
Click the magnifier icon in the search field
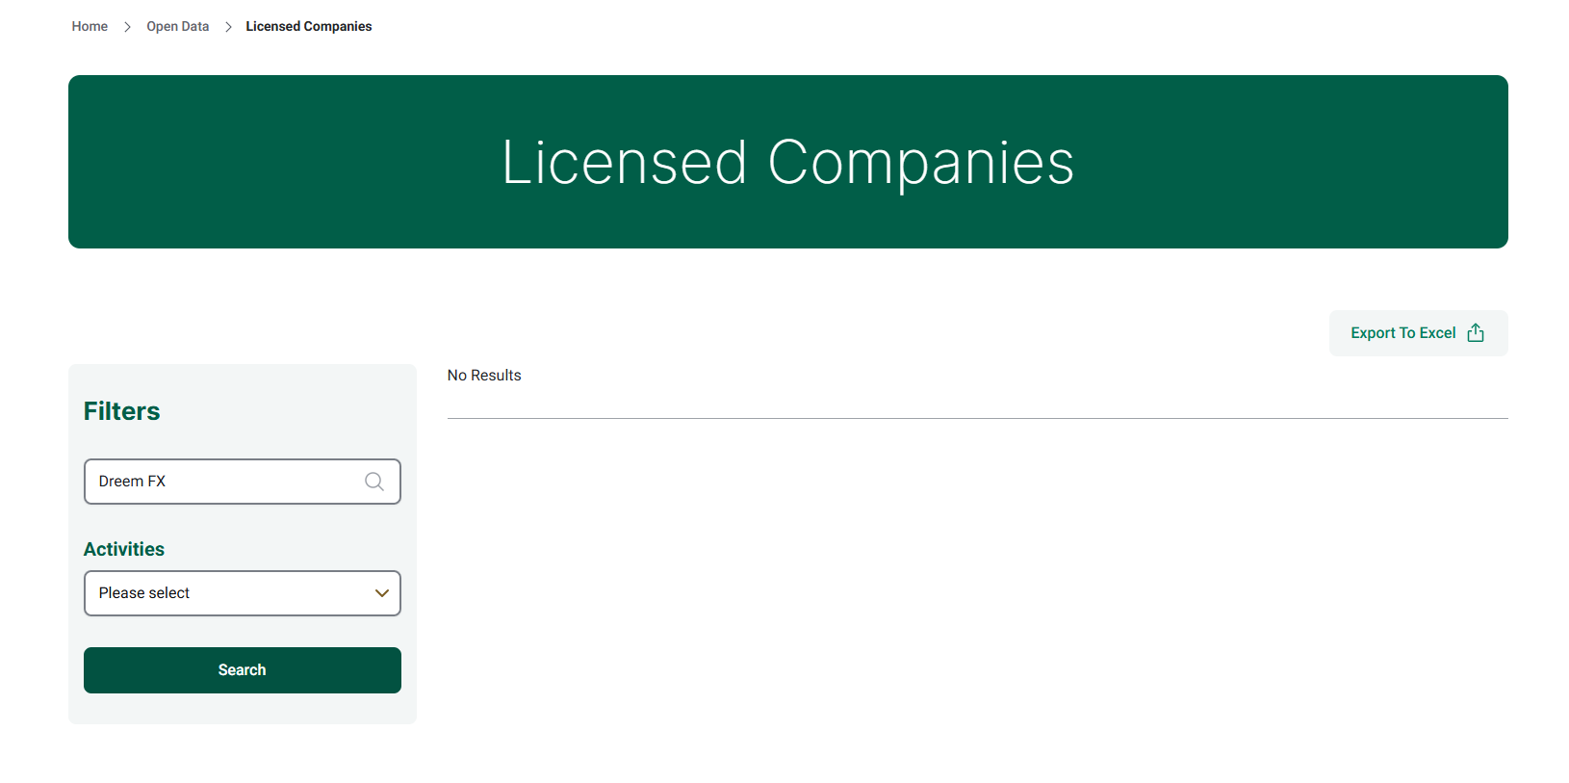coord(374,482)
